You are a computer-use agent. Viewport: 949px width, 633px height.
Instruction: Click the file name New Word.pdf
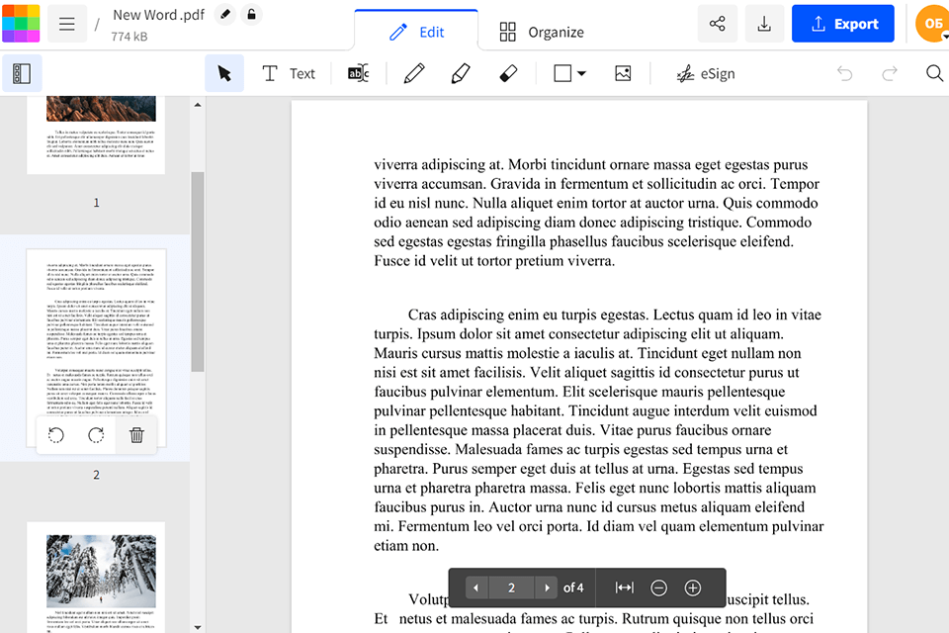click(158, 15)
